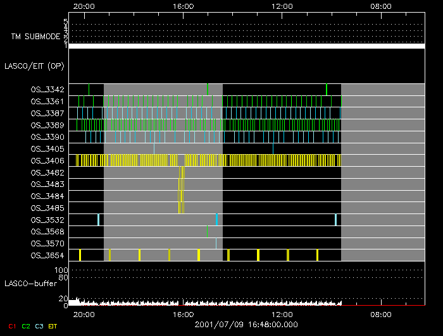Click the green C2 legend label
Viewport: 443px width, 336px height.
tap(26, 327)
